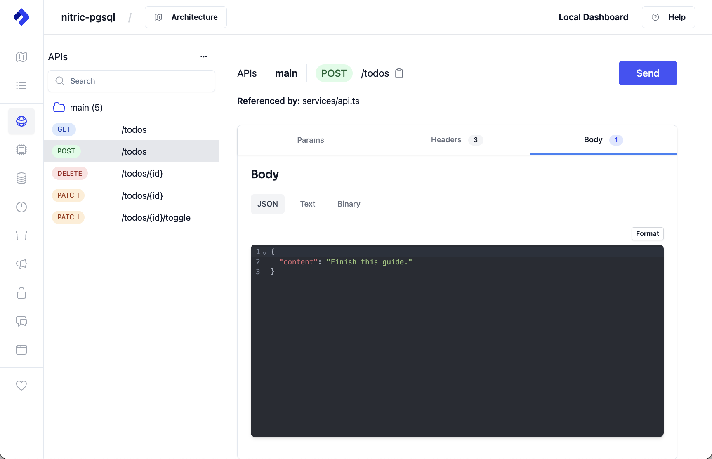Open the schedules clock icon in sidebar
The width and height of the screenshot is (712, 459).
pyautogui.click(x=21, y=207)
